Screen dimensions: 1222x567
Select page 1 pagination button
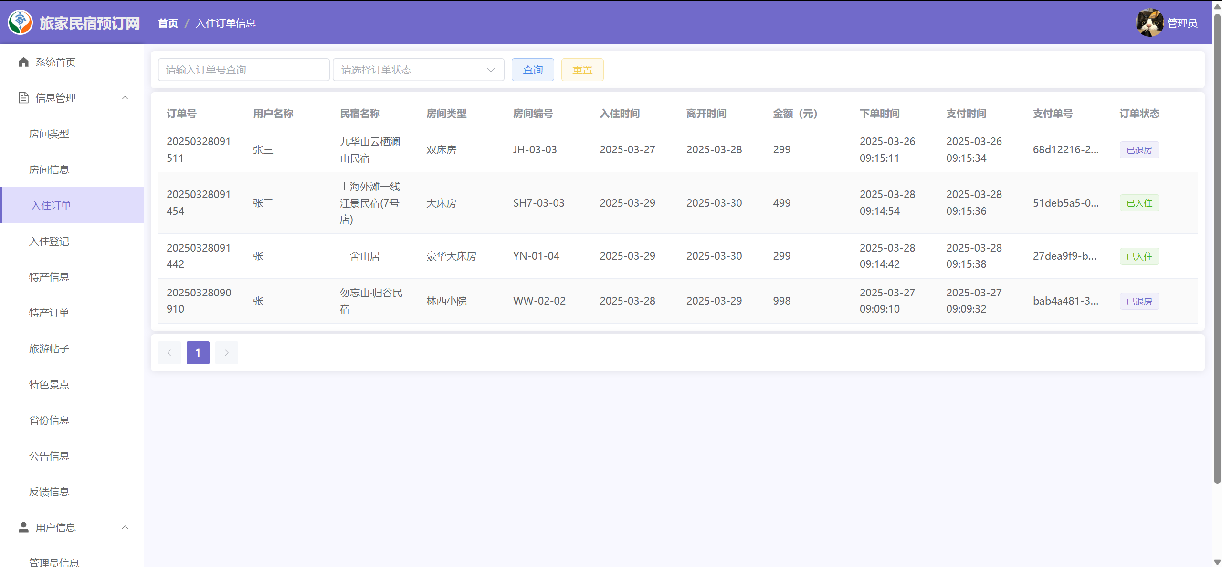click(x=198, y=353)
